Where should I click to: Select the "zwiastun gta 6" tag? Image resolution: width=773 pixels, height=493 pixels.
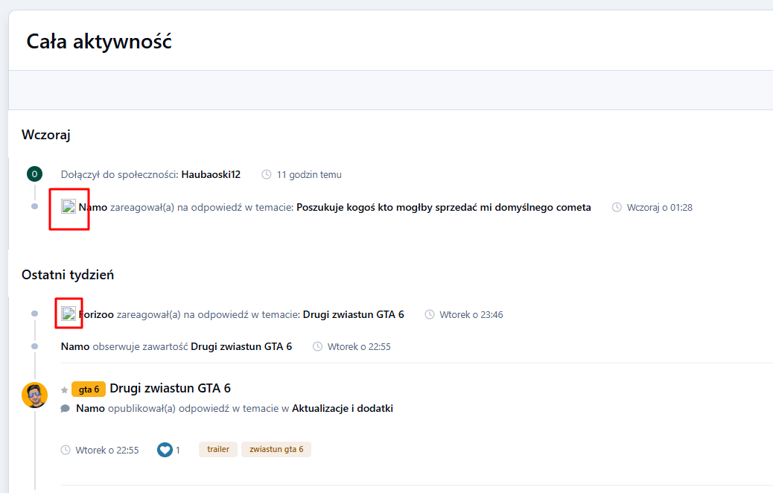pos(276,450)
